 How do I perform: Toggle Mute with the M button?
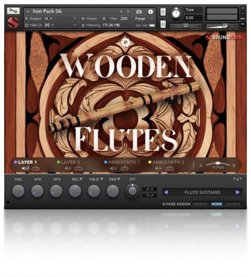(x=163, y=24)
